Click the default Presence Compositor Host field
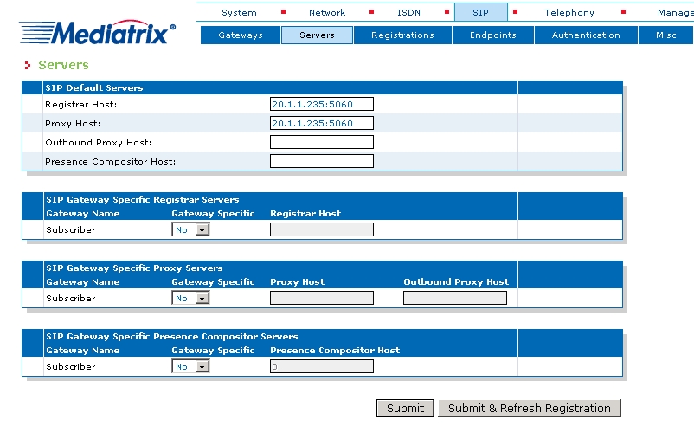 click(322, 161)
